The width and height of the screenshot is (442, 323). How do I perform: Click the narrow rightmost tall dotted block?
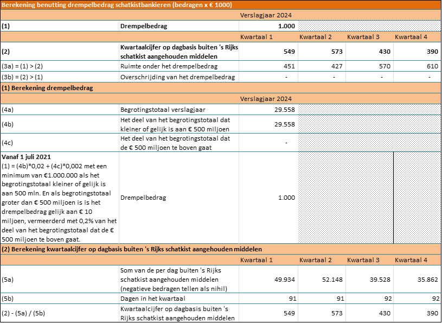(417, 197)
